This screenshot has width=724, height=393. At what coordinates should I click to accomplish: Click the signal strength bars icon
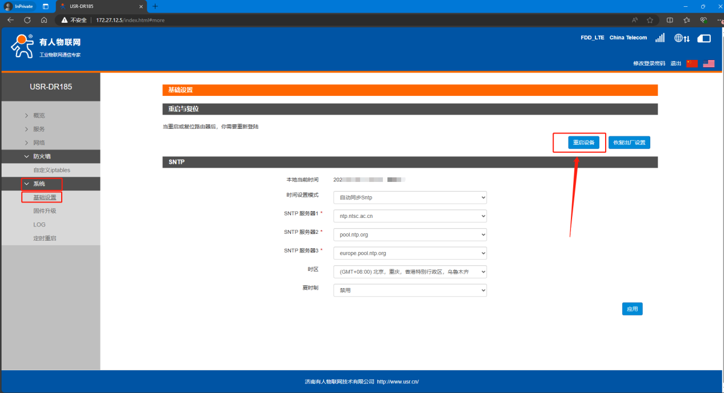pyautogui.click(x=660, y=38)
